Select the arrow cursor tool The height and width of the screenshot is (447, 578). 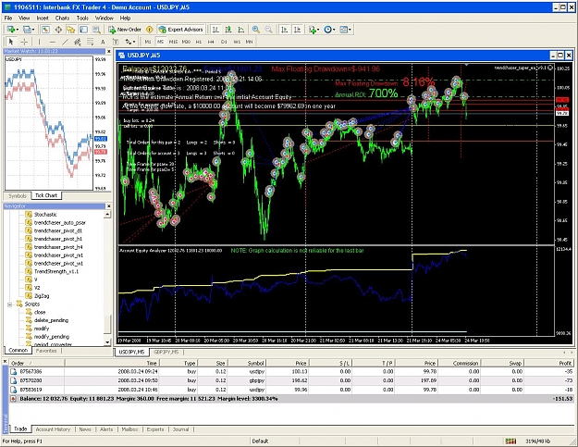11,42
